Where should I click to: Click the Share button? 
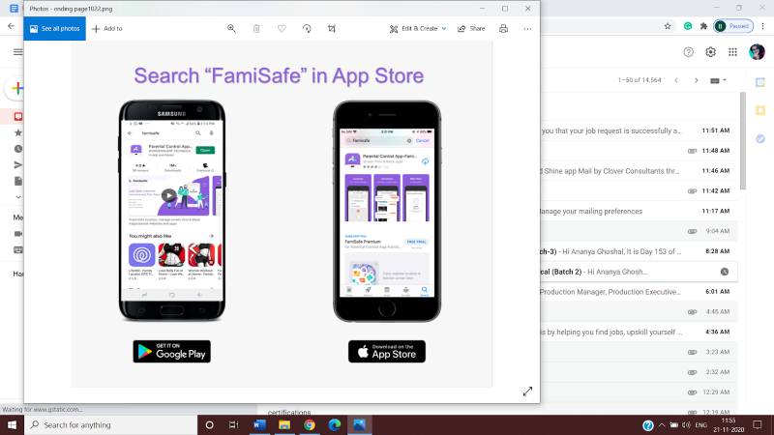coord(470,29)
